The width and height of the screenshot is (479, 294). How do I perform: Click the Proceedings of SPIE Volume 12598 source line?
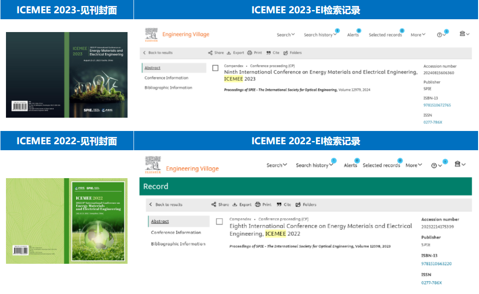coord(310,246)
